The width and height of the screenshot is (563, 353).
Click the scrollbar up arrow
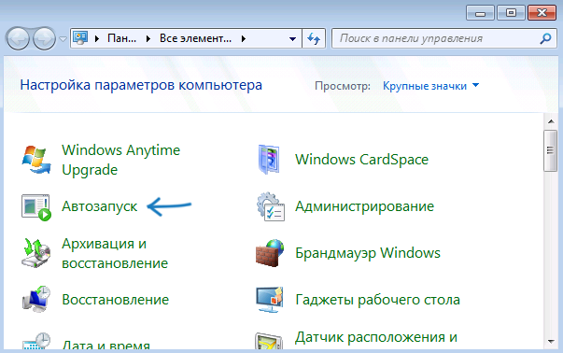click(551, 121)
